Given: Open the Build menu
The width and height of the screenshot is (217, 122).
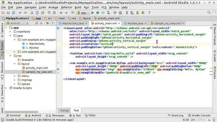Looking at the screenshot, I should tap(78, 7).
